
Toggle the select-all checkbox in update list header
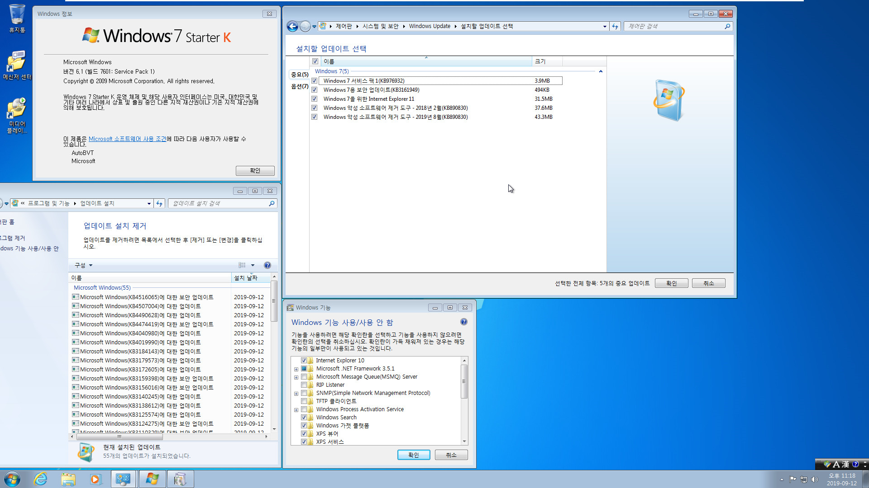315,61
